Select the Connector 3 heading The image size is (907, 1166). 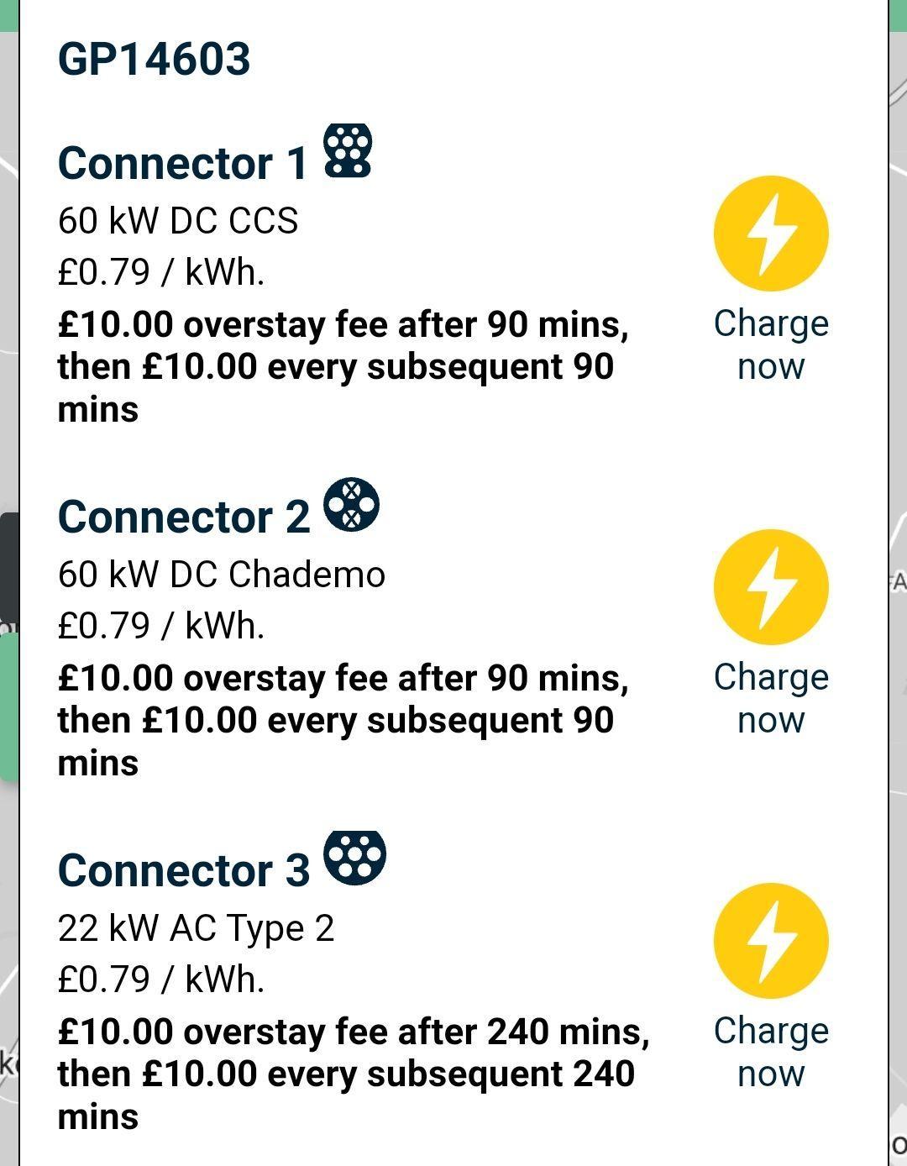pyautogui.click(x=184, y=870)
